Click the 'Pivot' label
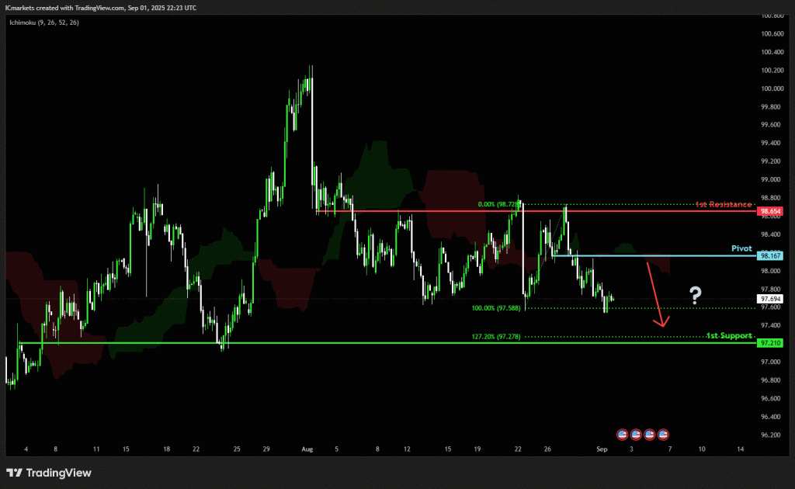 pyautogui.click(x=741, y=248)
